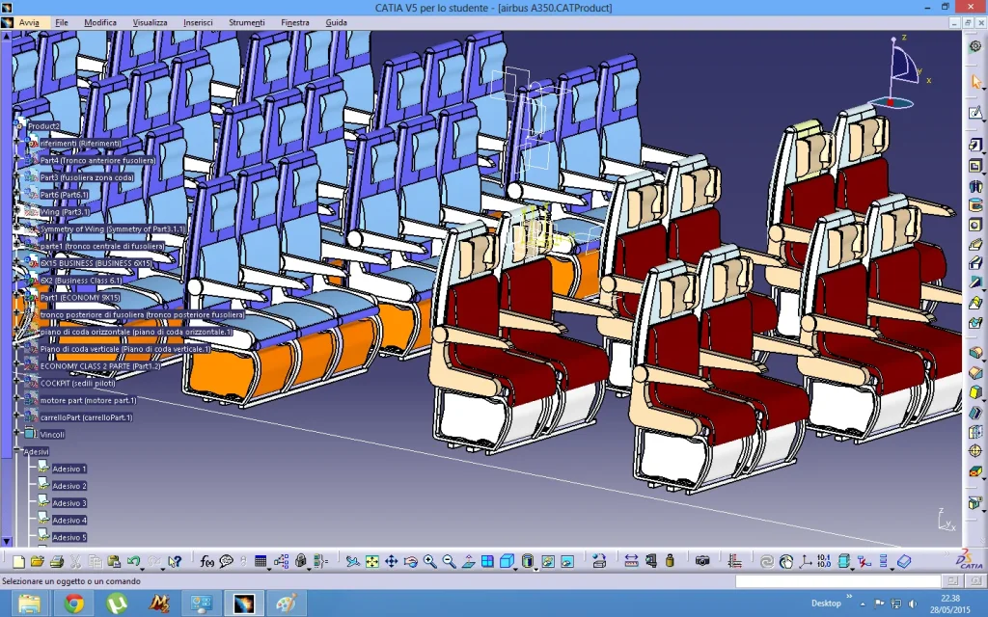Viewport: 988px width, 617px height.
Task: Expand the Vincoli tree node
Action: click(x=16, y=433)
